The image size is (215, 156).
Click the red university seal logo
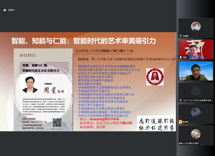click(x=155, y=77)
